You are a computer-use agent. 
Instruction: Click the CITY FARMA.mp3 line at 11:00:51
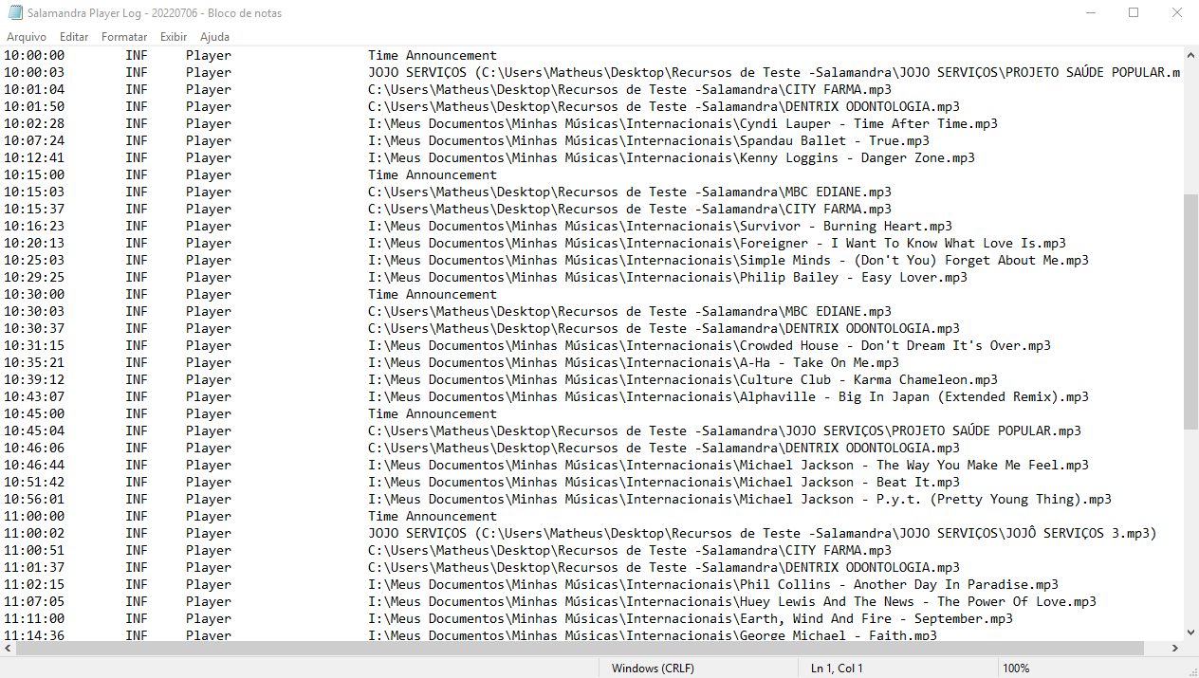[x=448, y=551]
